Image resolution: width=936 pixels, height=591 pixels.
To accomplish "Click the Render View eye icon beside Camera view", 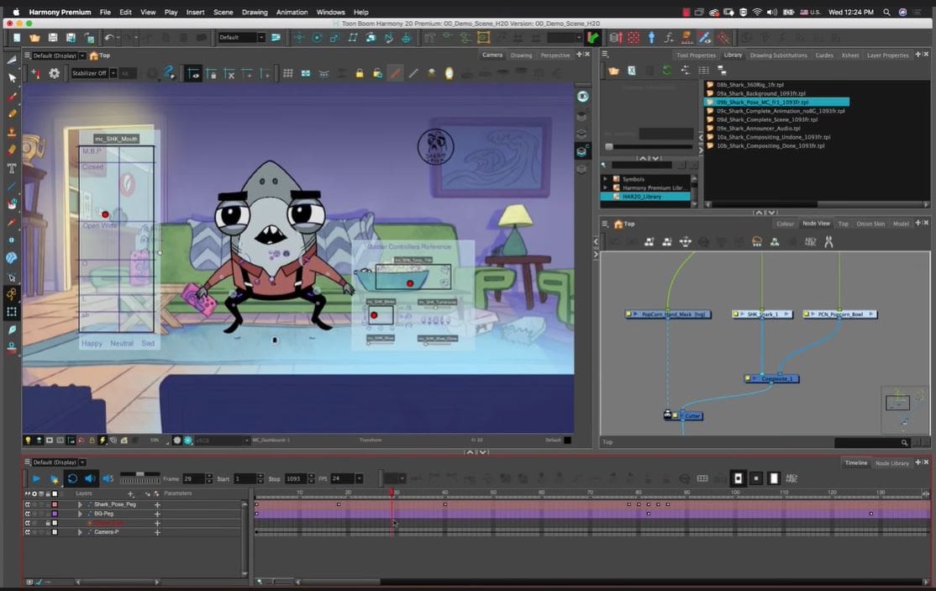I will click(x=582, y=96).
